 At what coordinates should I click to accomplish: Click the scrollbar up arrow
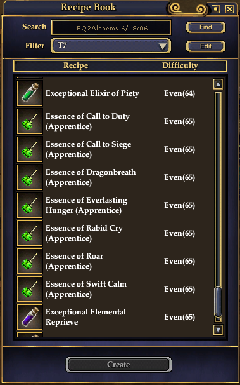[218, 84]
